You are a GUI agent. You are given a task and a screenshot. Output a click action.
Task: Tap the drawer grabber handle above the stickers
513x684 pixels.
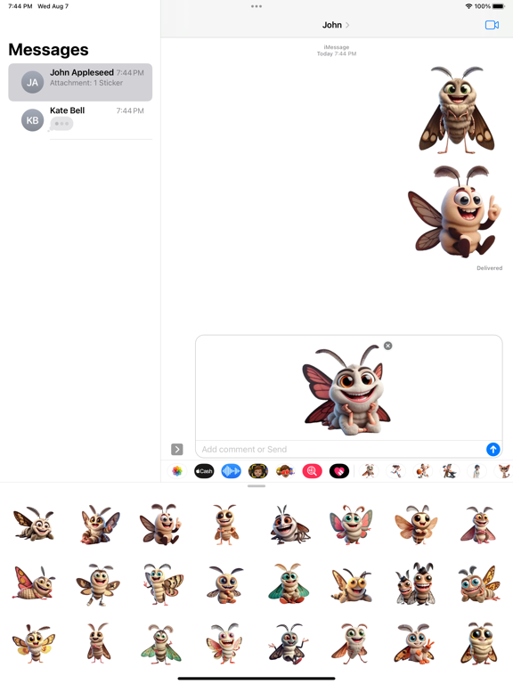(x=256, y=486)
